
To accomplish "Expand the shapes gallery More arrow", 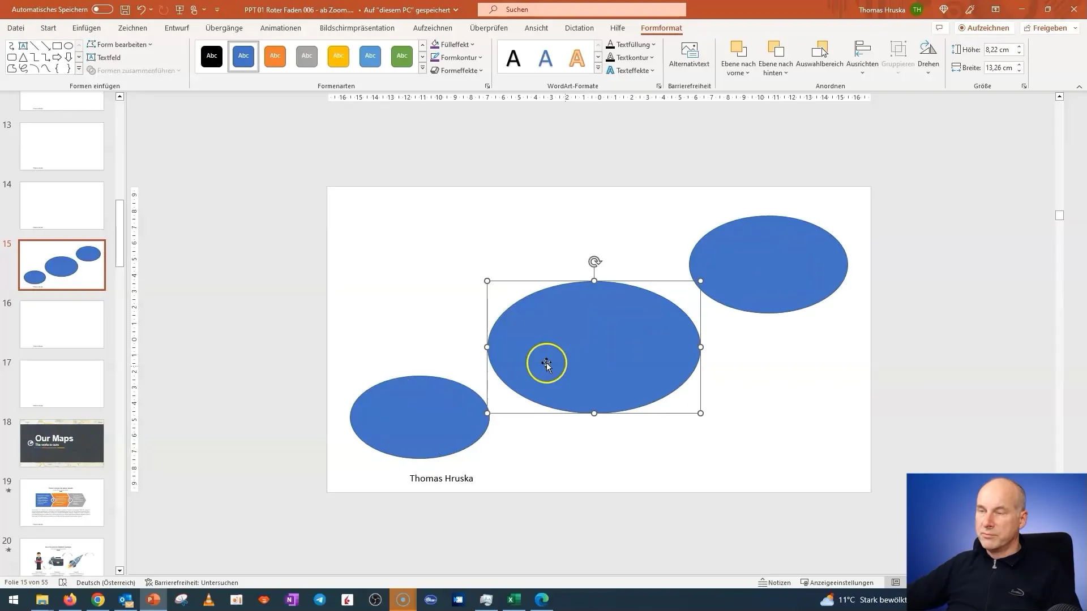I will click(x=79, y=69).
